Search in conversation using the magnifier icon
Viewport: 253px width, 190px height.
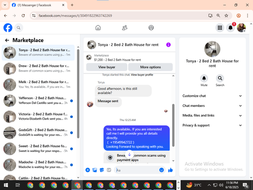(220, 78)
